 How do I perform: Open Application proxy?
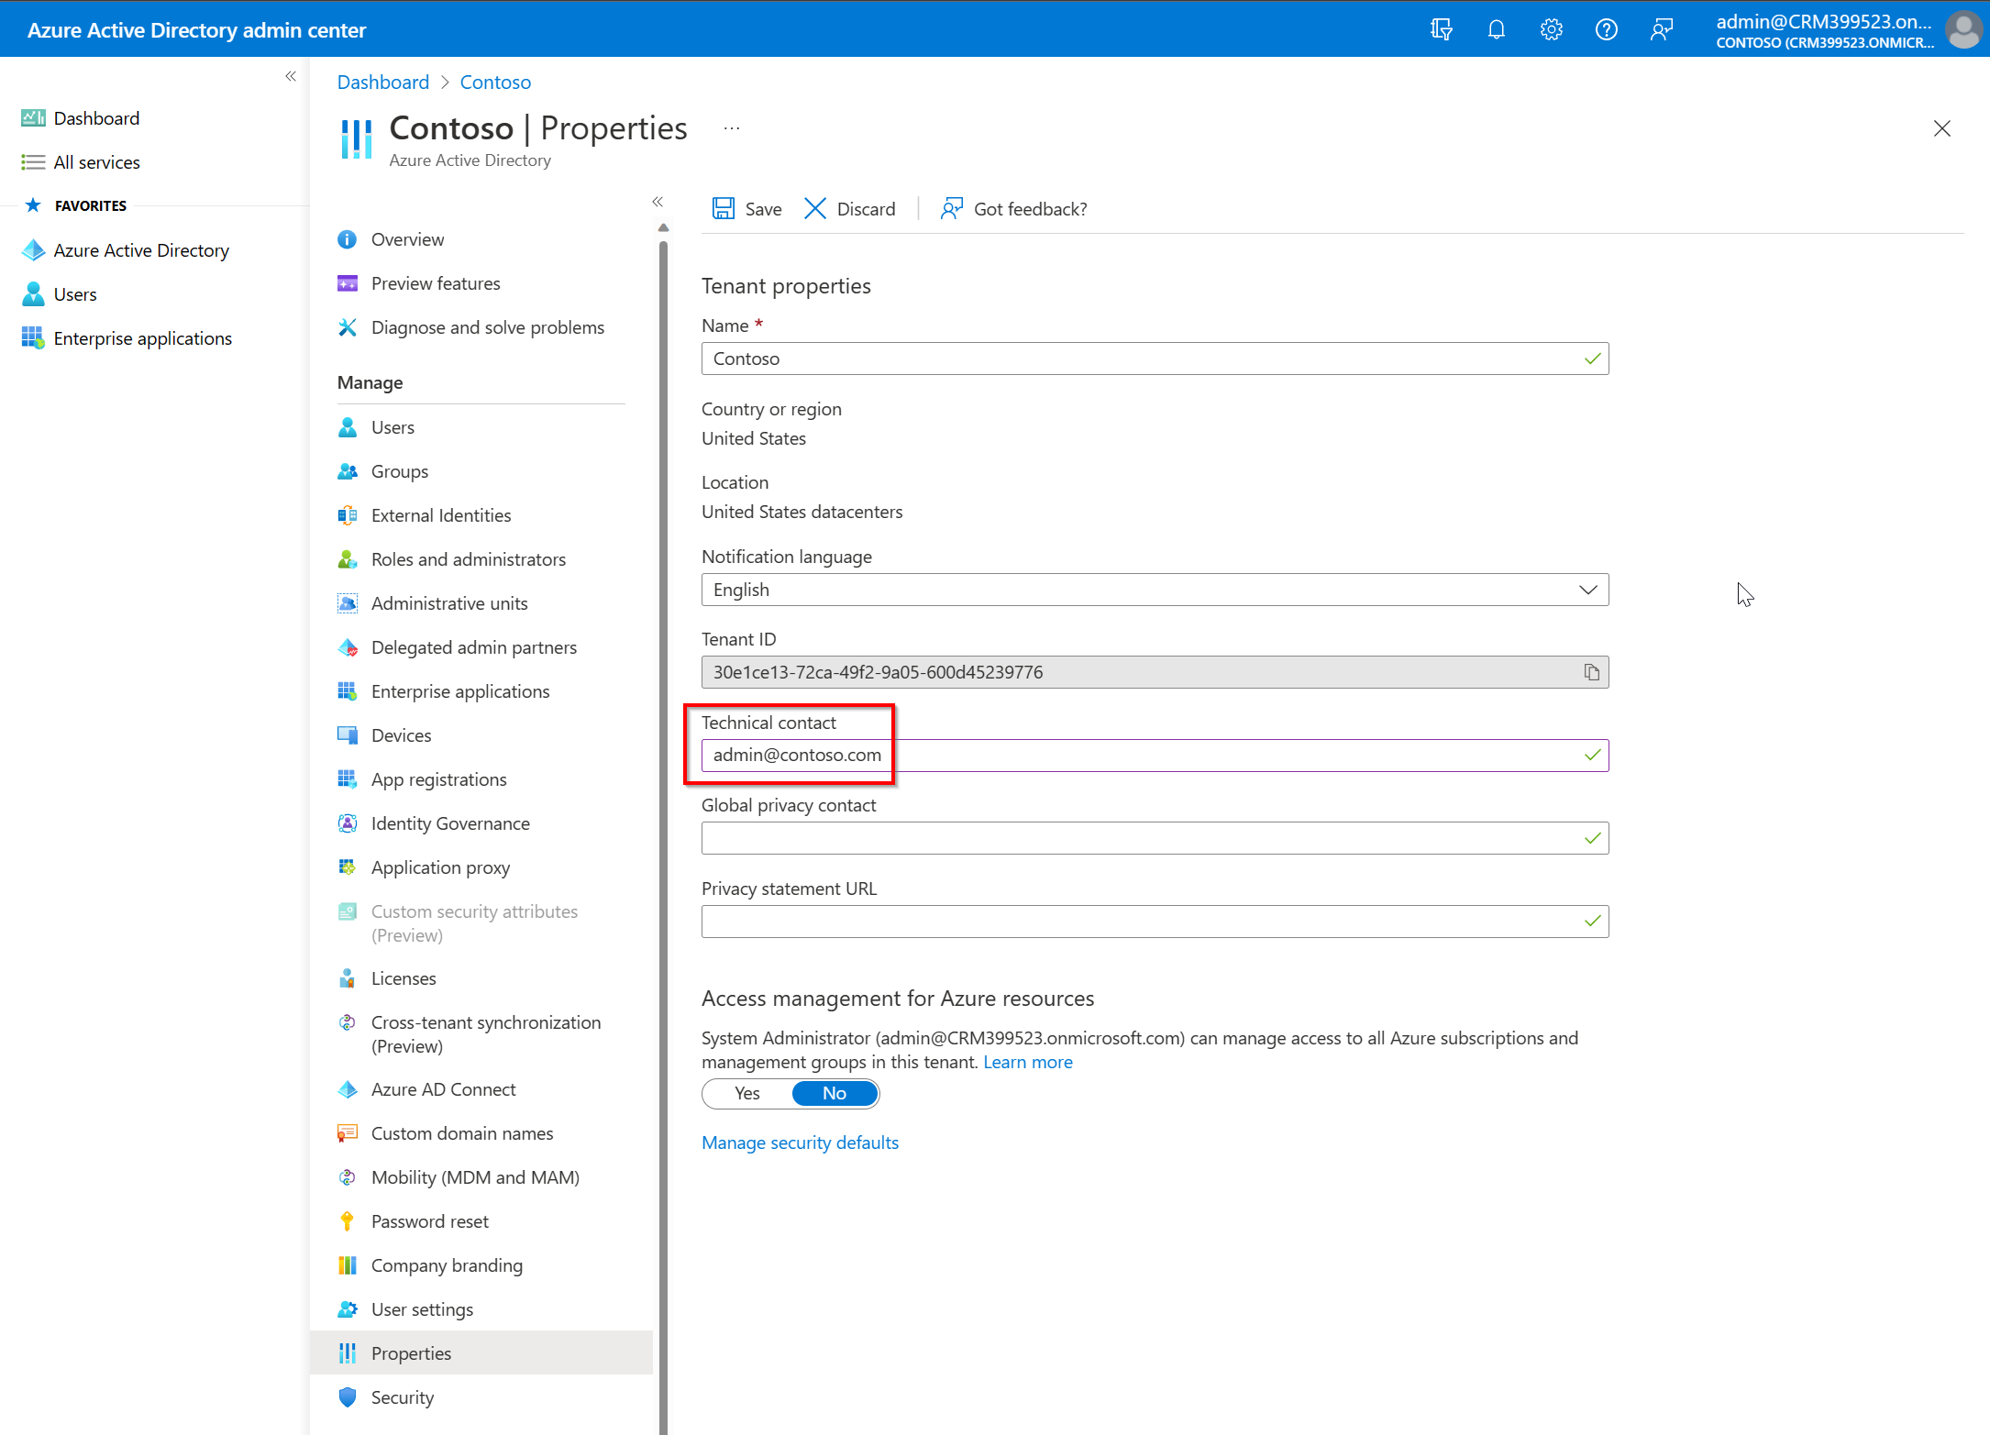coord(440,867)
